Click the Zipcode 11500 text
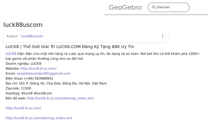Viewport: 208px width, 124px height. [18, 88]
